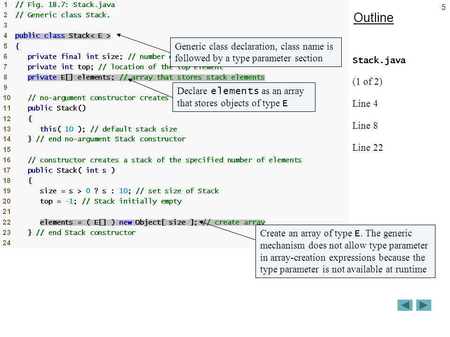Go to the previous slide arrow
The image size is (450, 337).
click(x=405, y=305)
